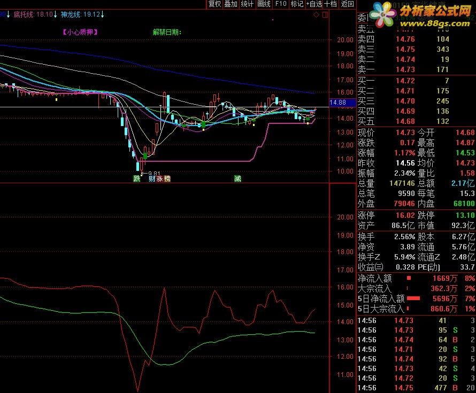Click the red 涨 marker
The image size is (476, 393).
pos(160,178)
